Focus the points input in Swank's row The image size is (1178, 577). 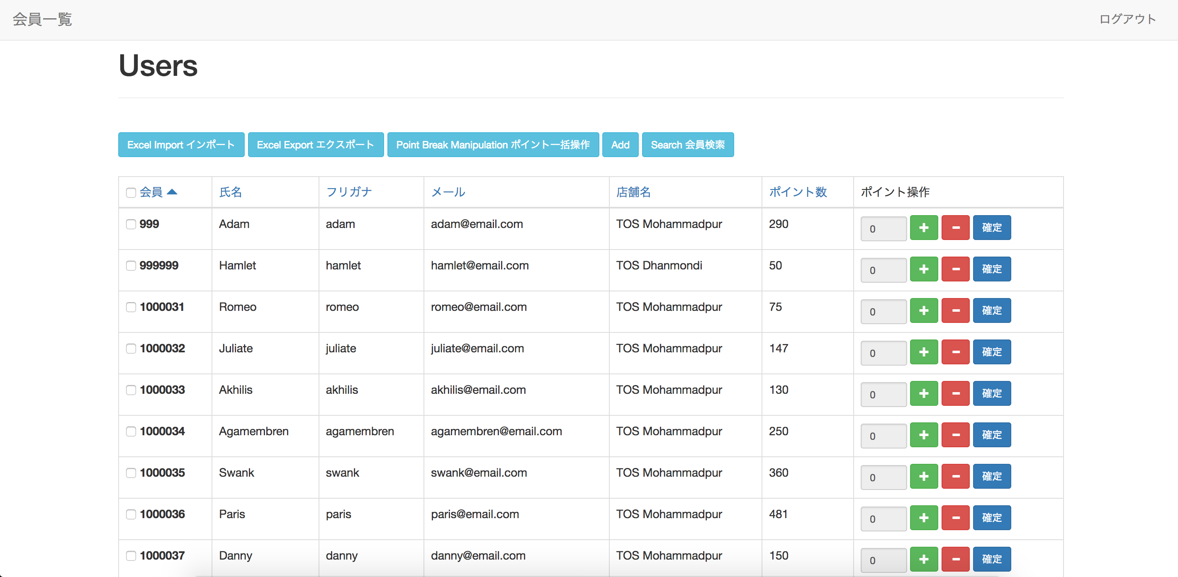pyautogui.click(x=883, y=478)
